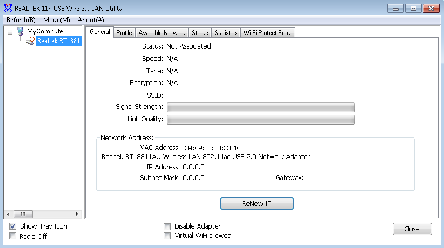Click the Link Quality progress bar

261,120
